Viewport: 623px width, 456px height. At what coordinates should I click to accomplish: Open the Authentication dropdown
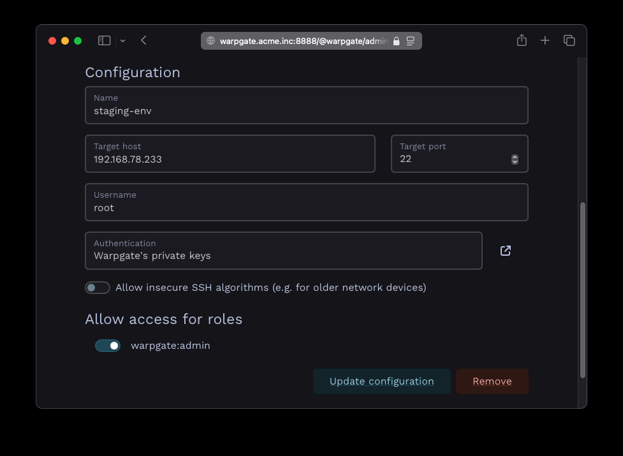(284, 251)
